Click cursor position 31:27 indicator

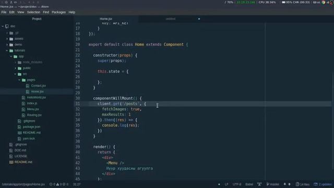coord(77,184)
